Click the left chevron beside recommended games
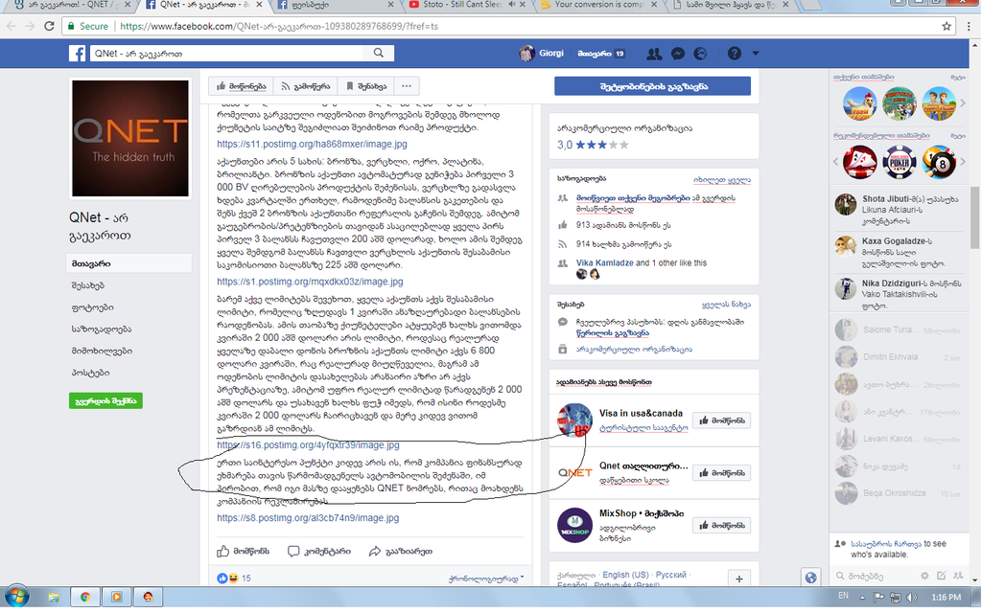 coord(835,162)
